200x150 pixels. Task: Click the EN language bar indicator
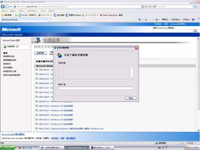pos(159,148)
